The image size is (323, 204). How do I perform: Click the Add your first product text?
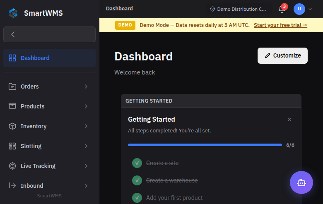(x=174, y=198)
